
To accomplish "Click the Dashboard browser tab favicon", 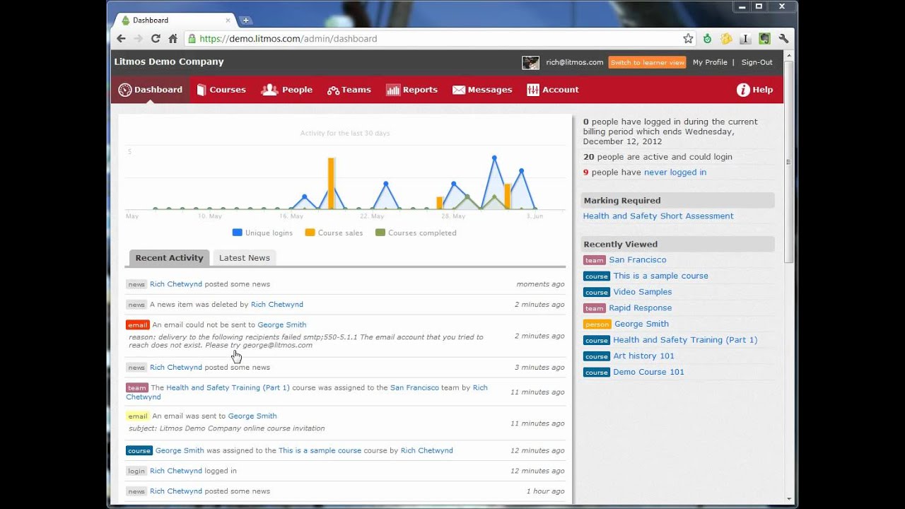I will (x=126, y=20).
